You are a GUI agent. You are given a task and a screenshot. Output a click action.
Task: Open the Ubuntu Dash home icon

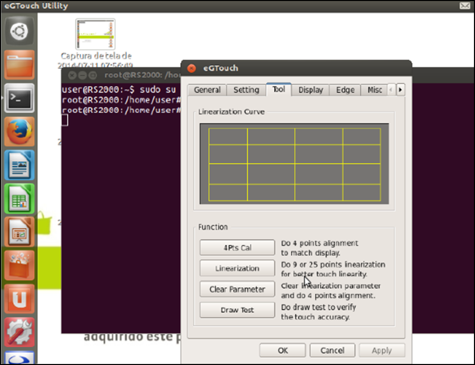[20, 31]
